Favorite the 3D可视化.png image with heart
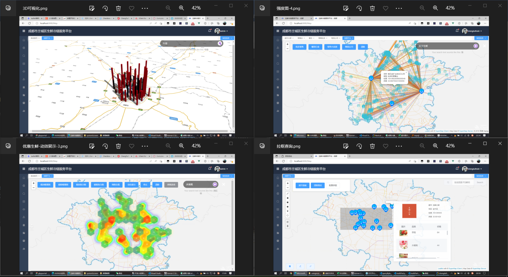The height and width of the screenshot is (277, 508). (131, 8)
